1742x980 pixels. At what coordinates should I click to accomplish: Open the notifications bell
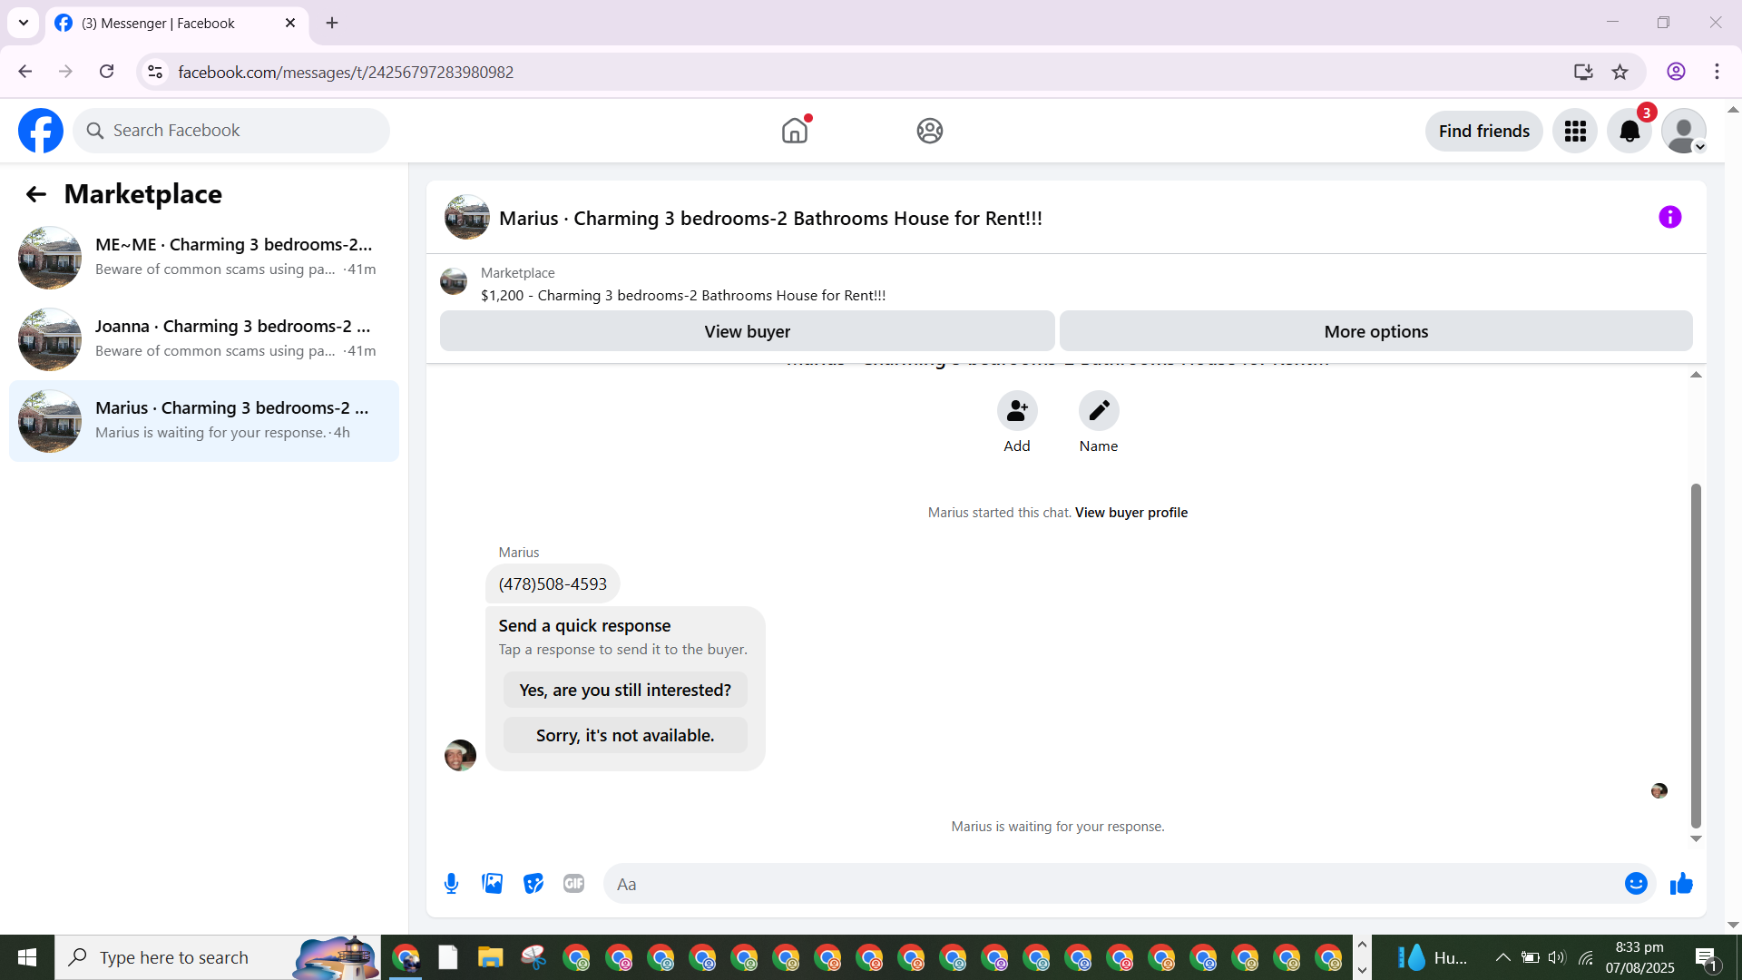pyautogui.click(x=1629, y=132)
